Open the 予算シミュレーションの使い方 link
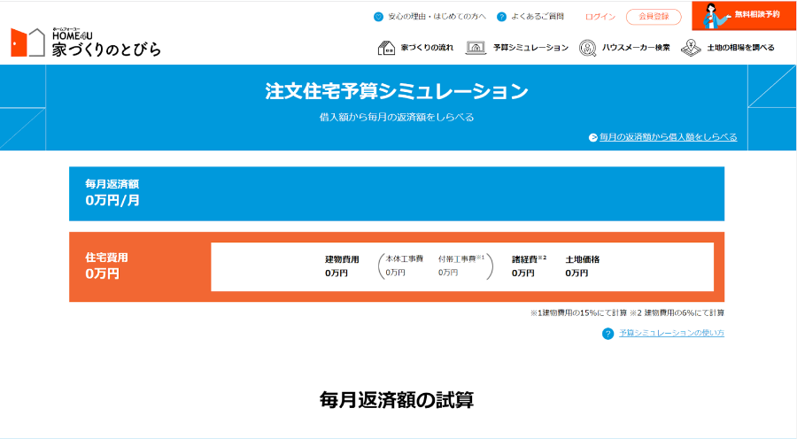The image size is (797, 439). coord(671,334)
